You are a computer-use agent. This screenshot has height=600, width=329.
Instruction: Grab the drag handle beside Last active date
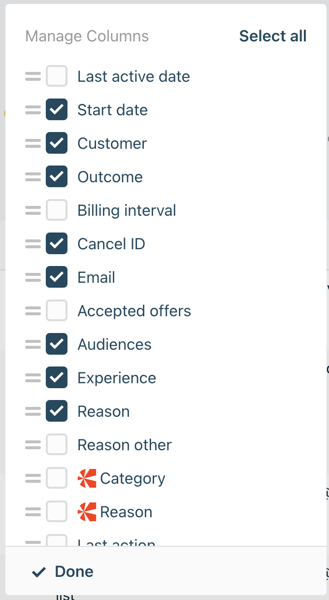click(x=33, y=76)
